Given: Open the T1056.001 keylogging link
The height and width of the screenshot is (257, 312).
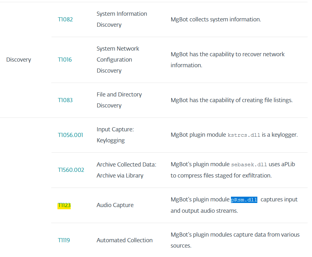Looking at the screenshot, I should pyautogui.click(x=70, y=135).
